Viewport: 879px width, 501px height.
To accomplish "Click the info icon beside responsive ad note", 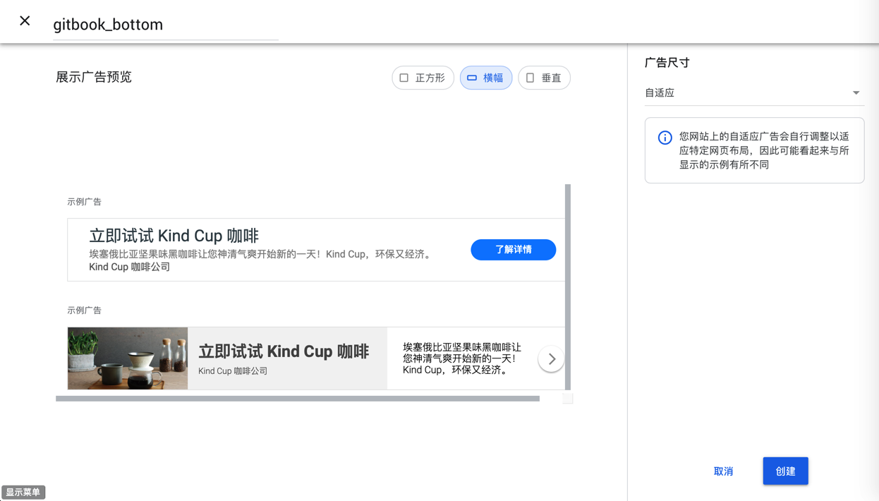I will pos(665,138).
